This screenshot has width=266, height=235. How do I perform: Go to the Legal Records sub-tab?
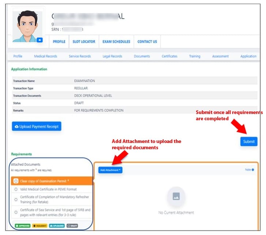[x=112, y=56]
